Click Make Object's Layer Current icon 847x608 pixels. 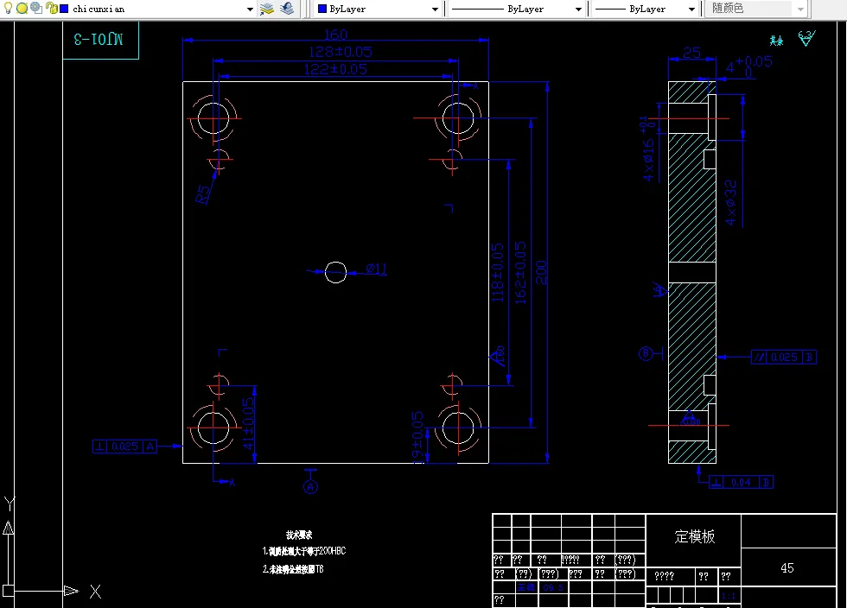(x=267, y=9)
